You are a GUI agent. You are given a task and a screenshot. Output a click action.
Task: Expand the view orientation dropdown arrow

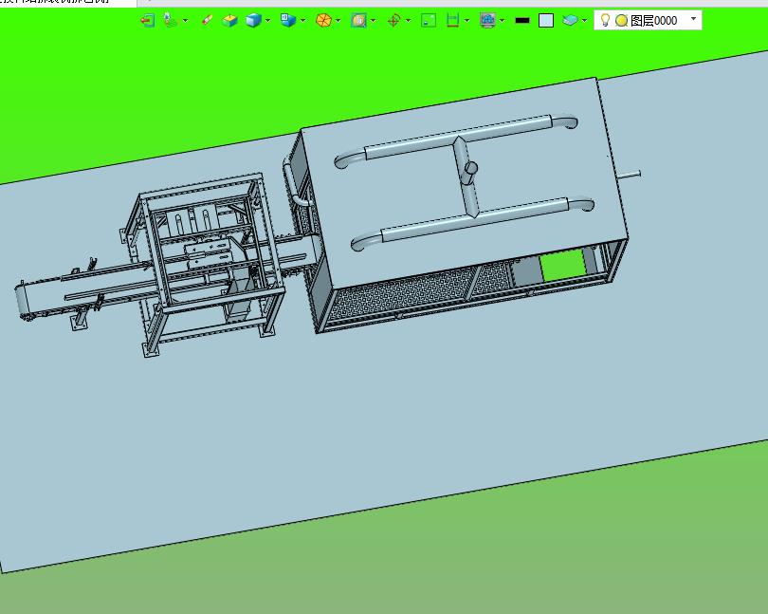tap(303, 21)
